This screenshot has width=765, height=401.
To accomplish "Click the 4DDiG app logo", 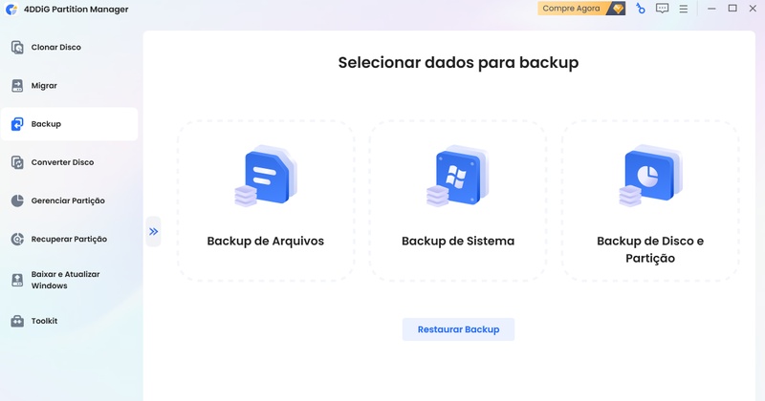I will click(x=11, y=10).
